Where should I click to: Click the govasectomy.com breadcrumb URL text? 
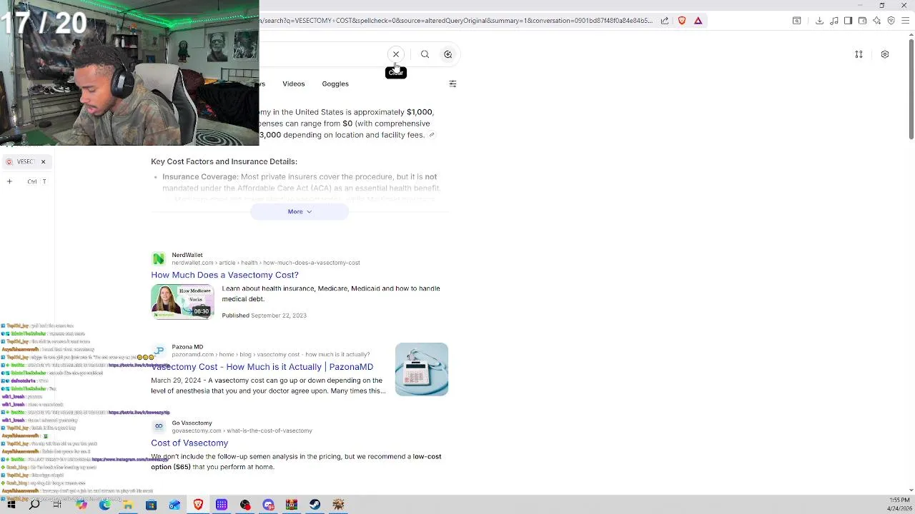point(242,430)
